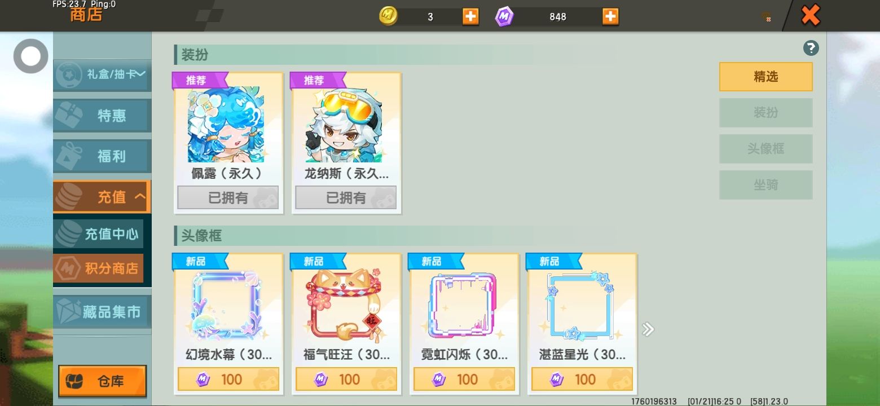Open the help question mark icon
This screenshot has height=406, width=880.
coord(811,48)
